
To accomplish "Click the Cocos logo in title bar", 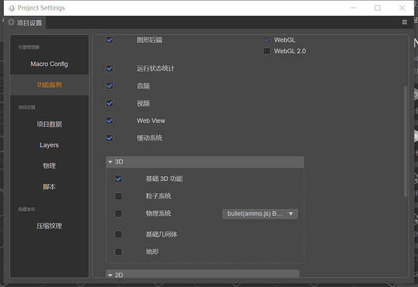I will coord(12,8).
